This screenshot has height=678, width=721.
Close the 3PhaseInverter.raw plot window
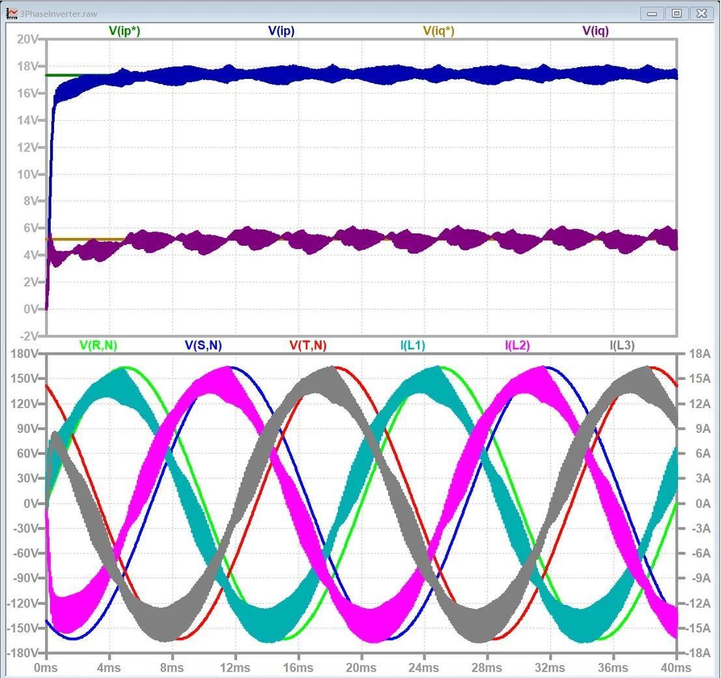click(x=701, y=13)
